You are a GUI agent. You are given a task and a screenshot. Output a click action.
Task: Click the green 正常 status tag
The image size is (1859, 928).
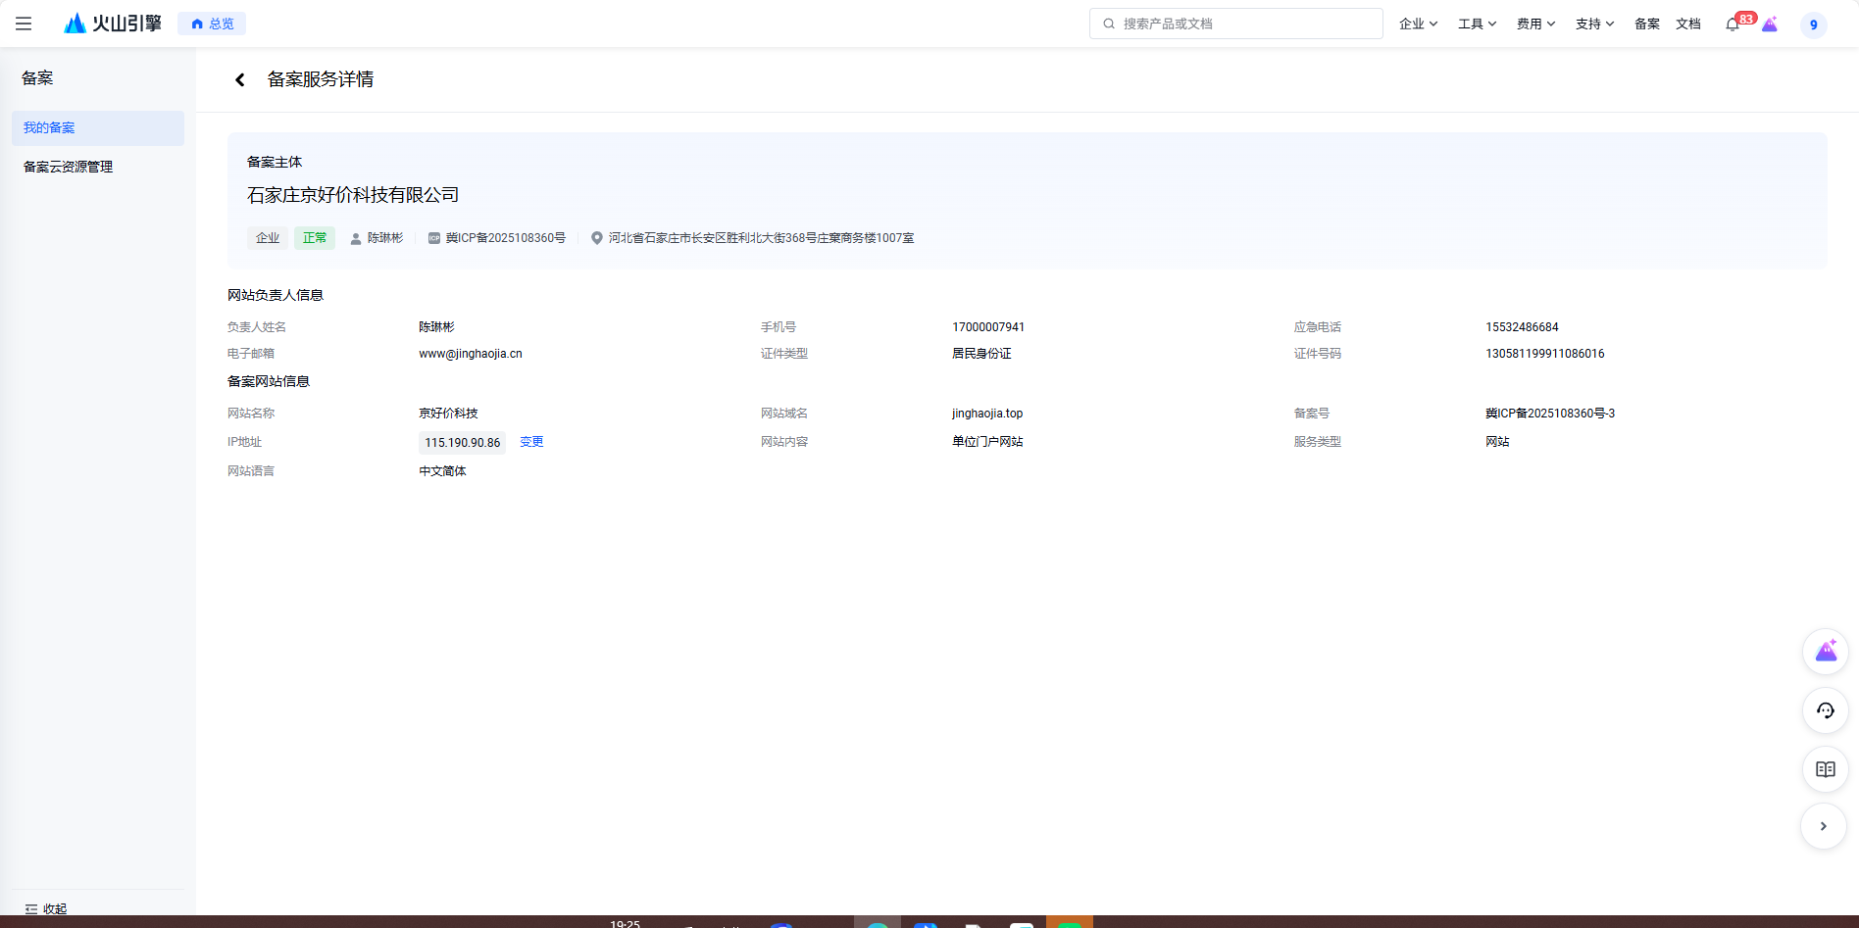click(x=315, y=238)
